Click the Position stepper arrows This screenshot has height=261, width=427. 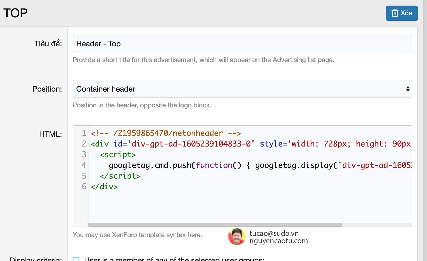tap(408, 89)
